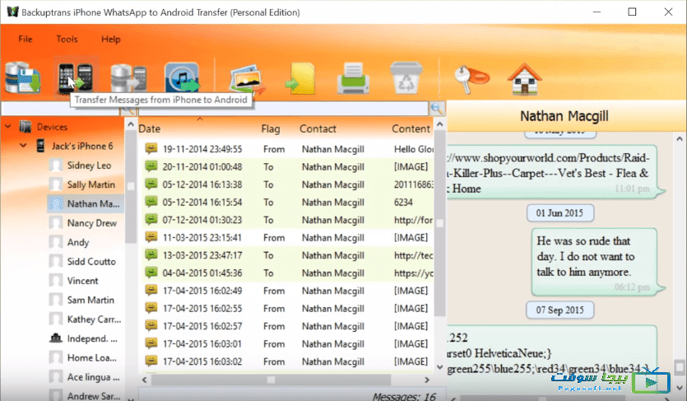687x401 pixels.
Task: Click message list scrollbar down arrow
Action: click(440, 367)
